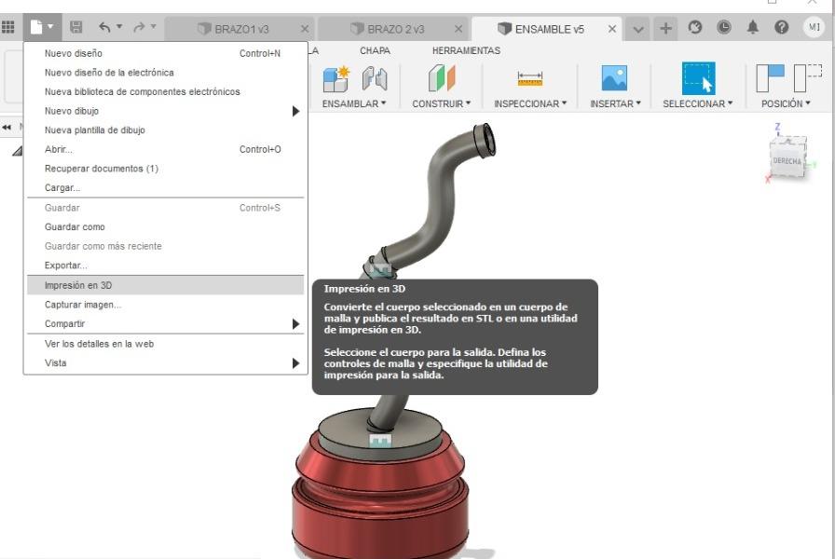
Task: Choose Recuperar documentos (1)
Action: [165, 169]
